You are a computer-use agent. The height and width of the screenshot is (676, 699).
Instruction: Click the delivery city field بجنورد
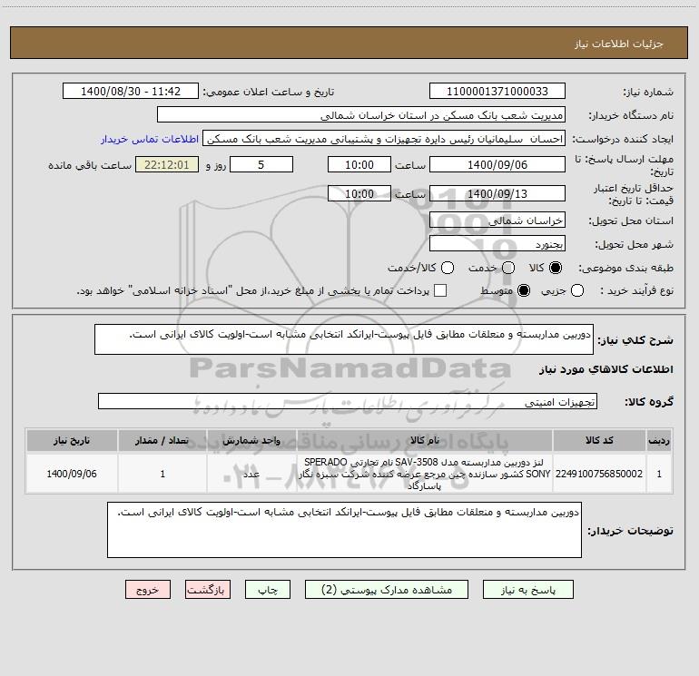click(497, 244)
